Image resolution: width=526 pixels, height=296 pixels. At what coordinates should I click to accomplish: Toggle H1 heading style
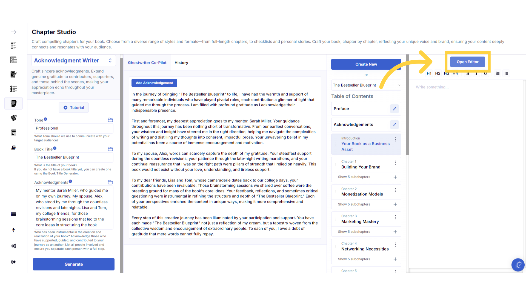(429, 73)
